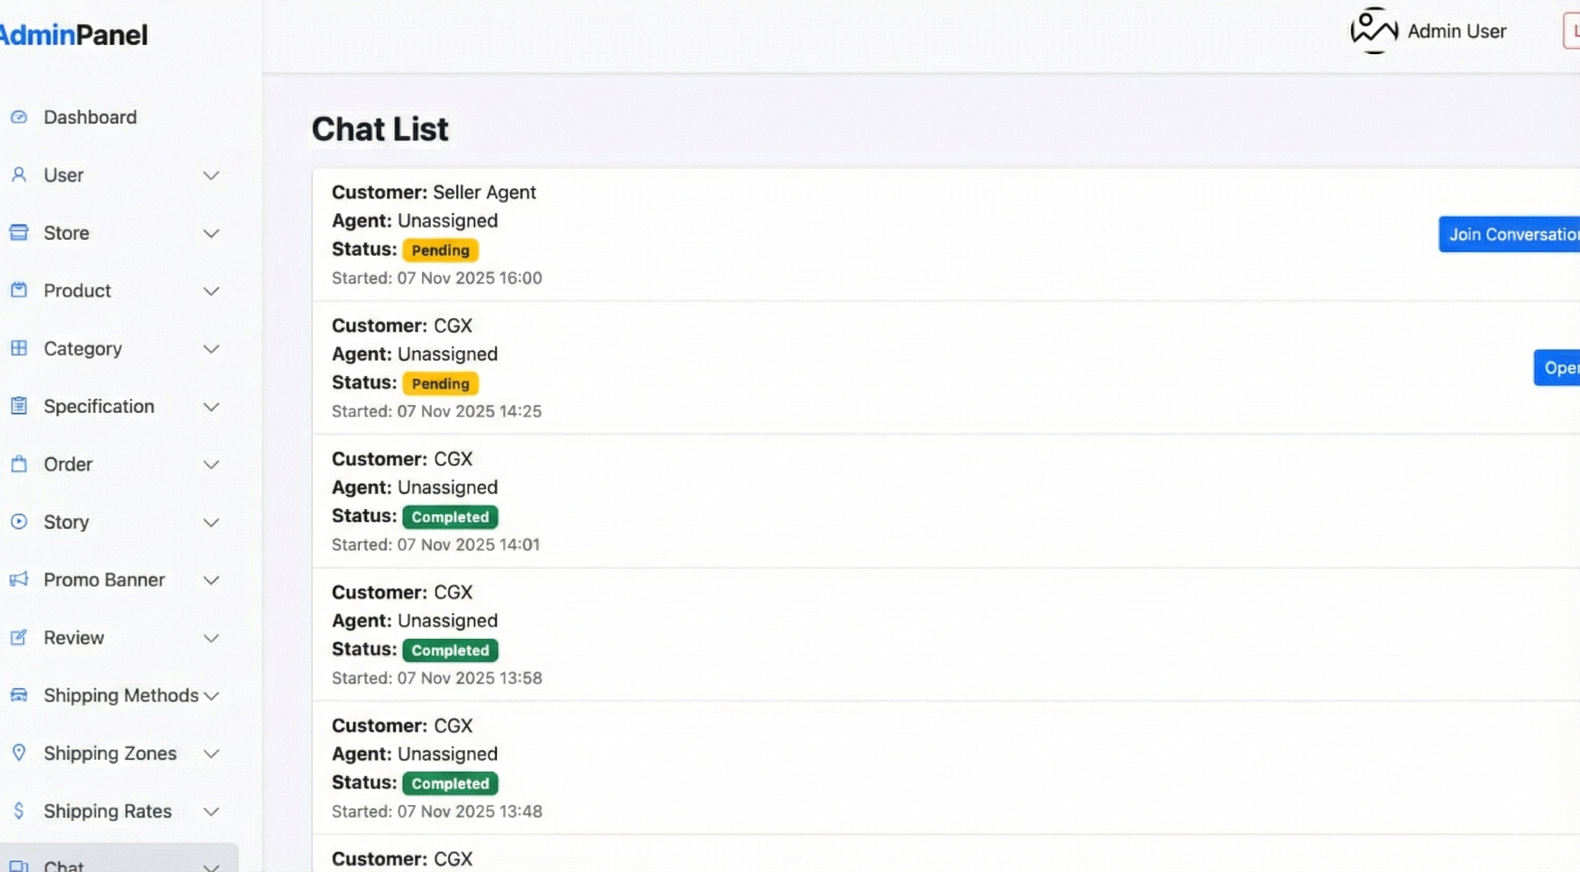Viewport: 1580px width, 872px height.
Task: Expand the Store menu chevron
Action: click(211, 233)
